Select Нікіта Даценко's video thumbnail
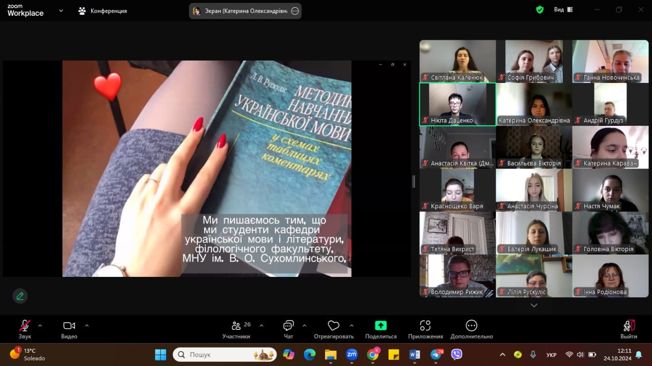652x366 pixels. 457,104
